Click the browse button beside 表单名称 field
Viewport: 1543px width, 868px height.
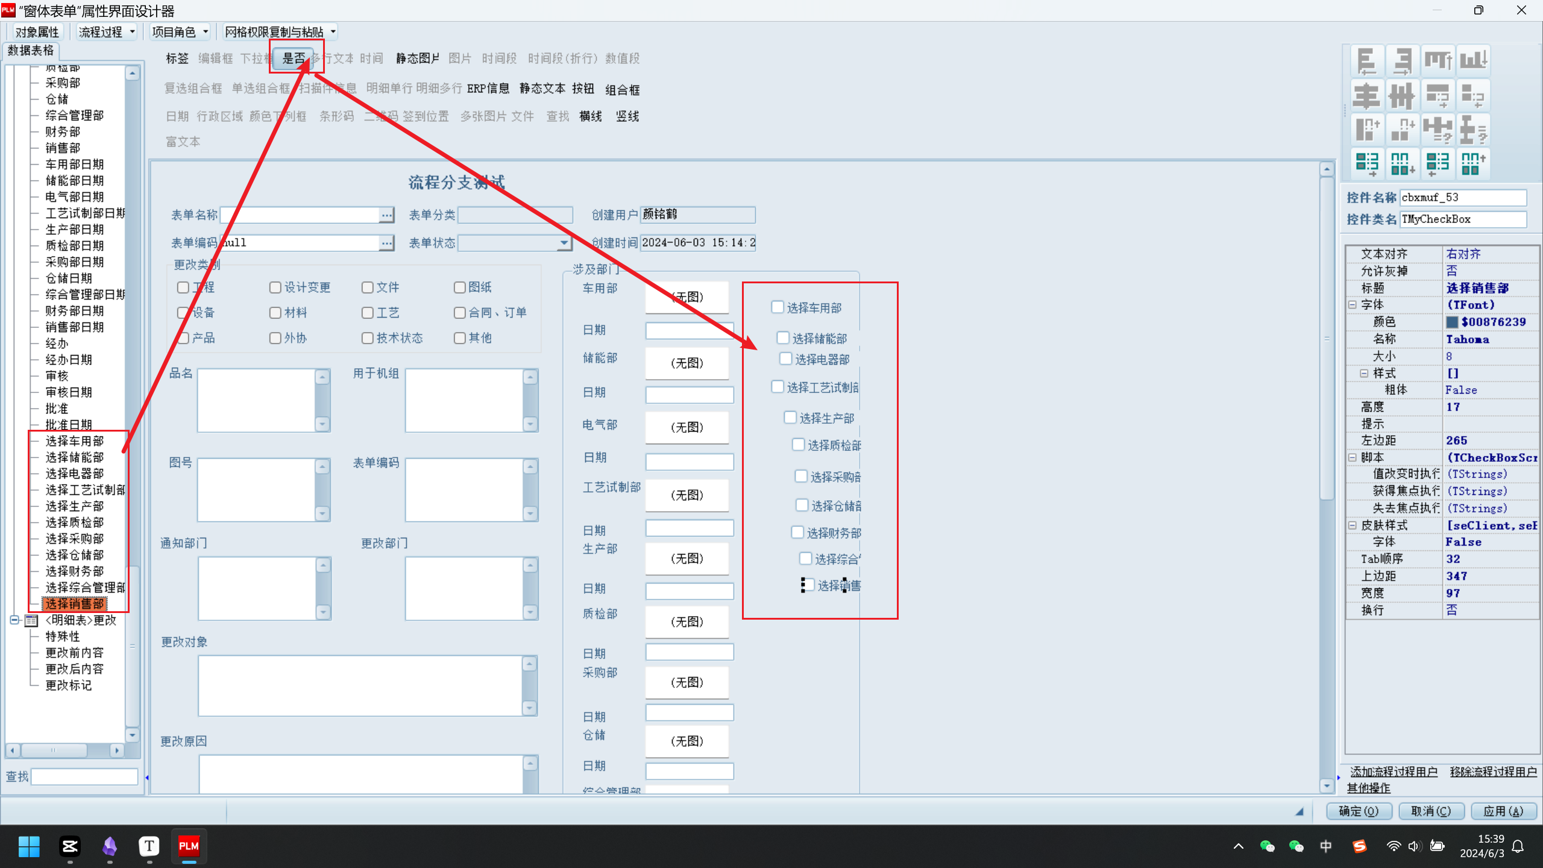click(x=386, y=215)
